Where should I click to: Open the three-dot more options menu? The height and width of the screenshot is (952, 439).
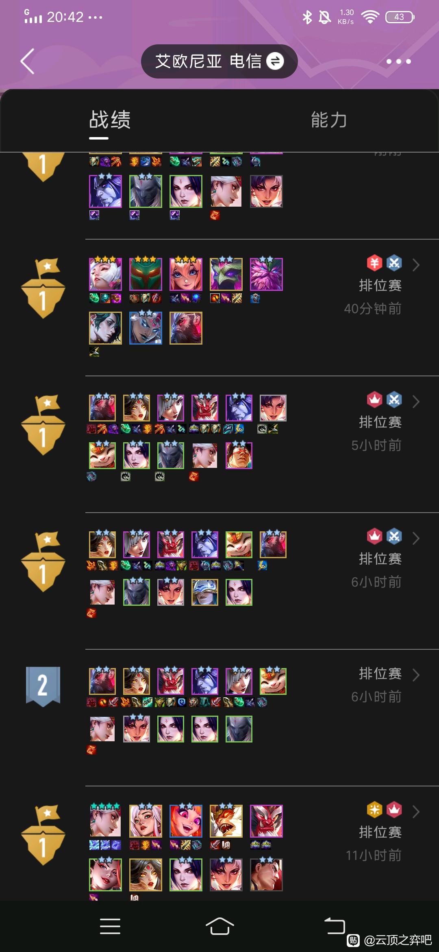tap(398, 61)
